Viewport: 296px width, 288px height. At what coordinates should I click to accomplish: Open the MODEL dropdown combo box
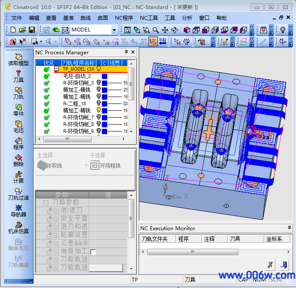(x=114, y=30)
